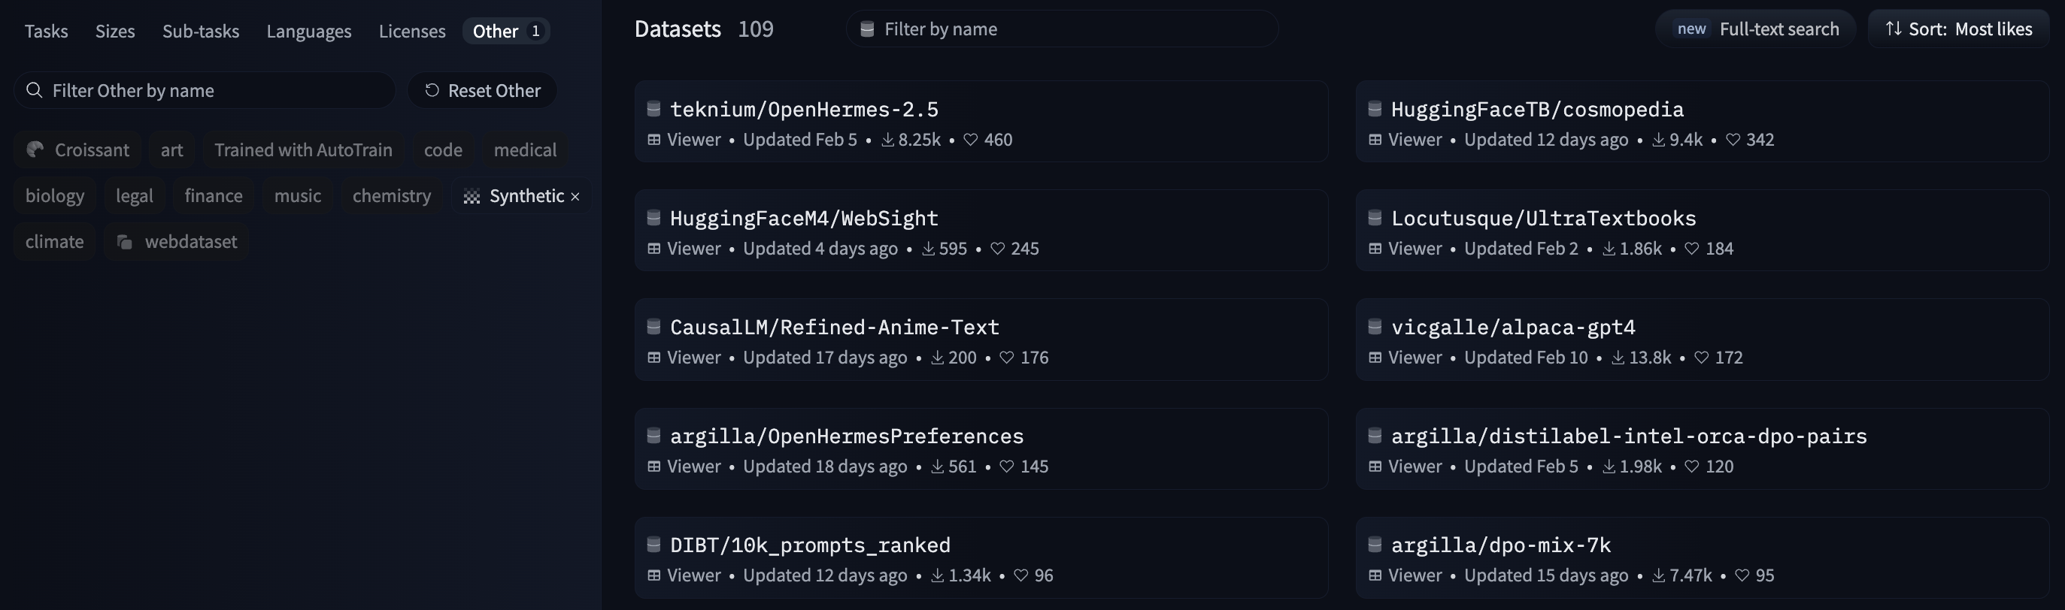
Task: Switch to the Tasks tab
Action: coord(46,32)
